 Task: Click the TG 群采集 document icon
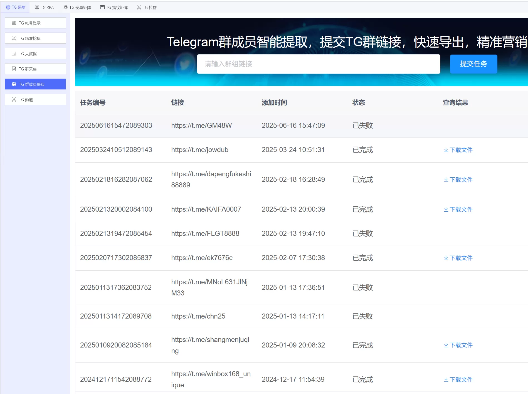tap(14, 69)
